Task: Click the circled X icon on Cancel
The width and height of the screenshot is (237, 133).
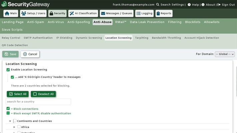Action: (x=25, y=54)
